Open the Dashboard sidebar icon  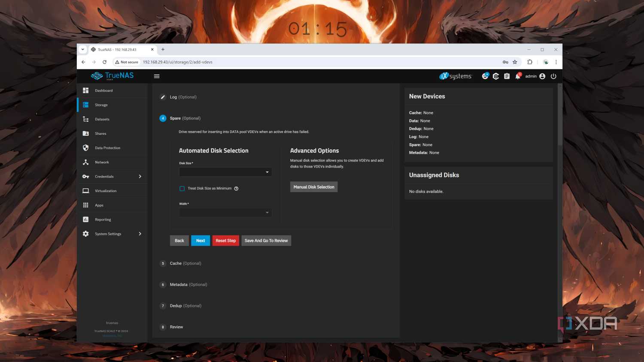pyautogui.click(x=85, y=90)
